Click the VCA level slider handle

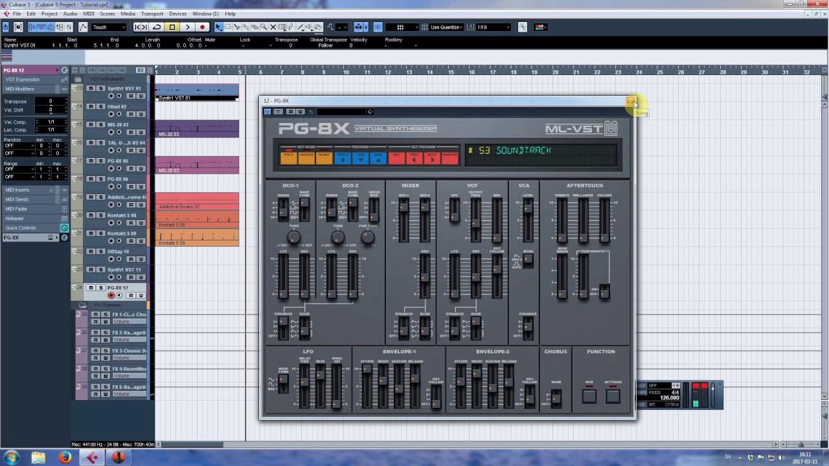point(528,208)
